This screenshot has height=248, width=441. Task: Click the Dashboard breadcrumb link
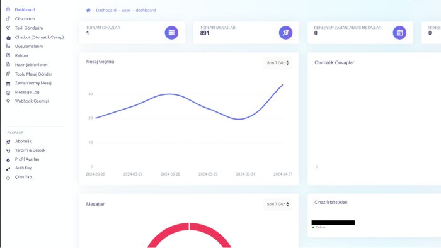tap(106, 10)
